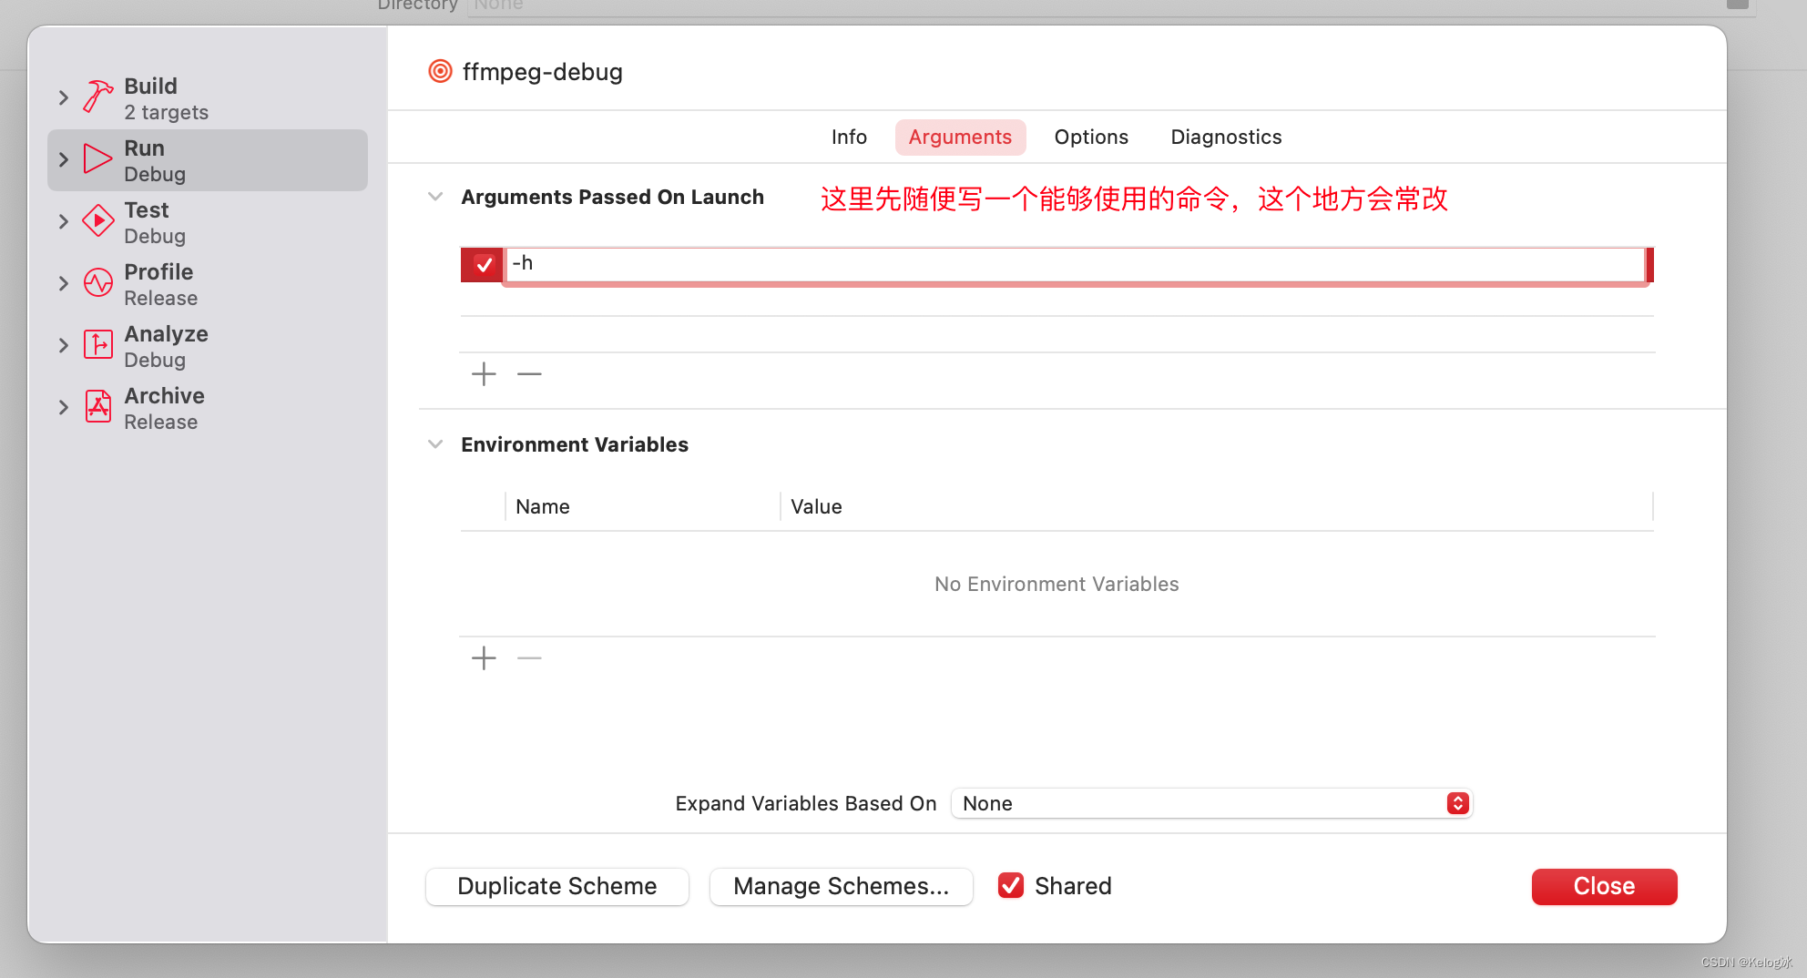Expand the Profile action chevron
This screenshot has height=978, width=1807.
[x=63, y=283]
